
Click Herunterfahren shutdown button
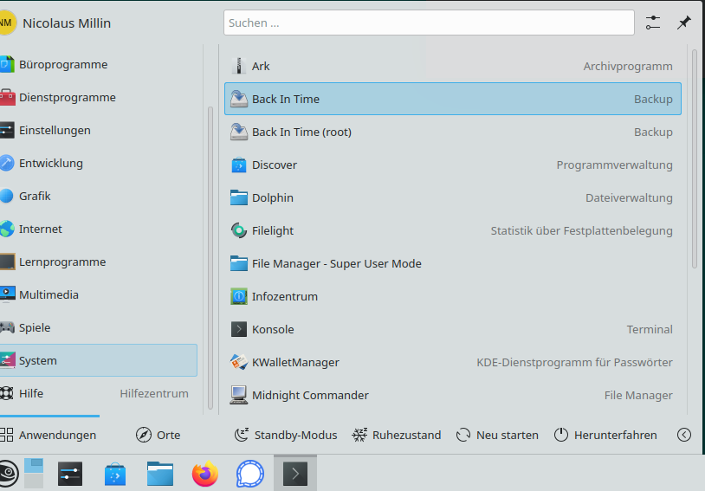click(605, 435)
